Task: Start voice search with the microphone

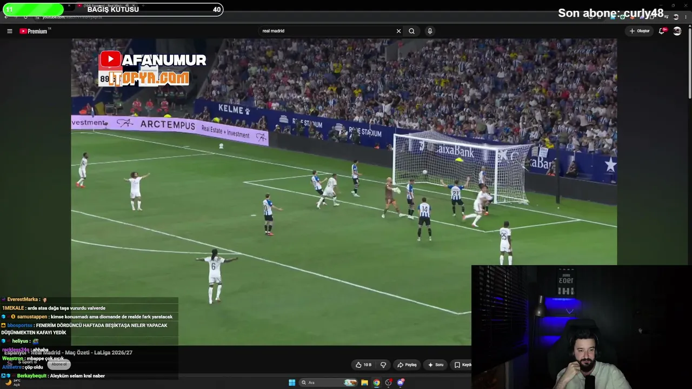Action: 430,31
